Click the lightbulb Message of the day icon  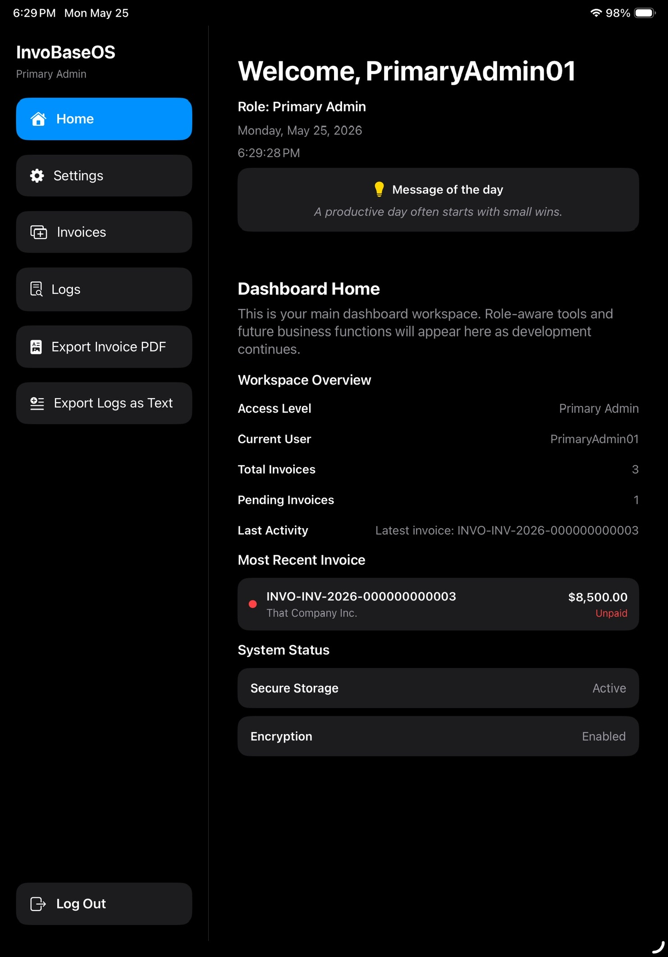click(379, 189)
